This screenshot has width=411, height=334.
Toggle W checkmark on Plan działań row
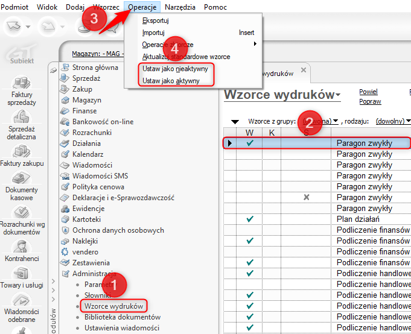(250, 219)
